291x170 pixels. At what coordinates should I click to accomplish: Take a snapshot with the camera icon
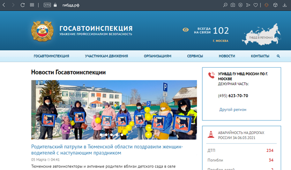[233, 5]
